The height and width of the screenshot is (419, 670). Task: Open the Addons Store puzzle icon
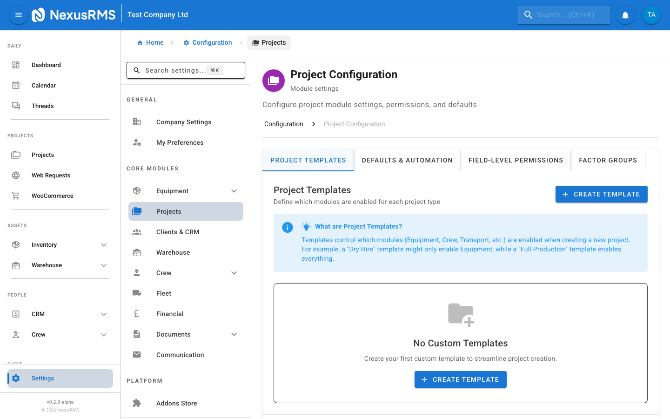(137, 403)
